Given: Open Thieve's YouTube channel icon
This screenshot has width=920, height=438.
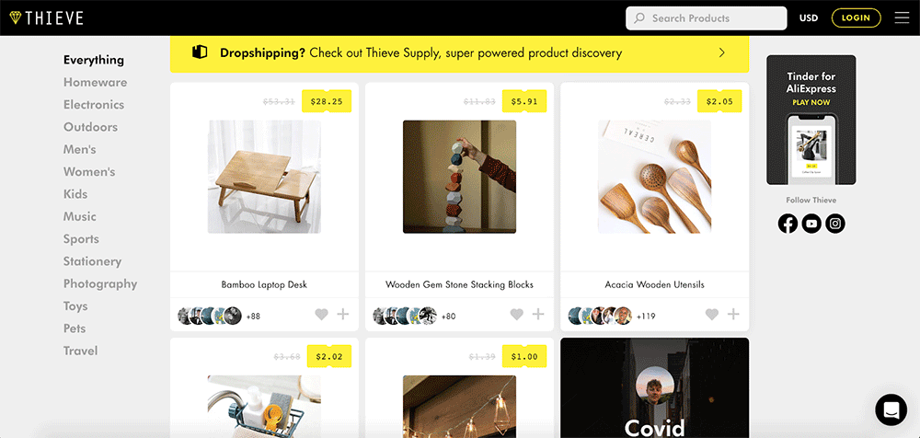Looking at the screenshot, I should (x=811, y=223).
